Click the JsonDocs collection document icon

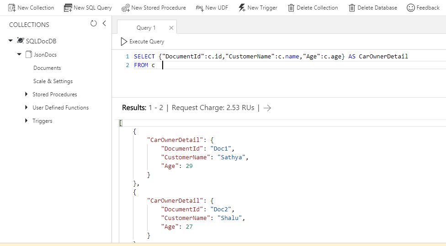[28, 54]
